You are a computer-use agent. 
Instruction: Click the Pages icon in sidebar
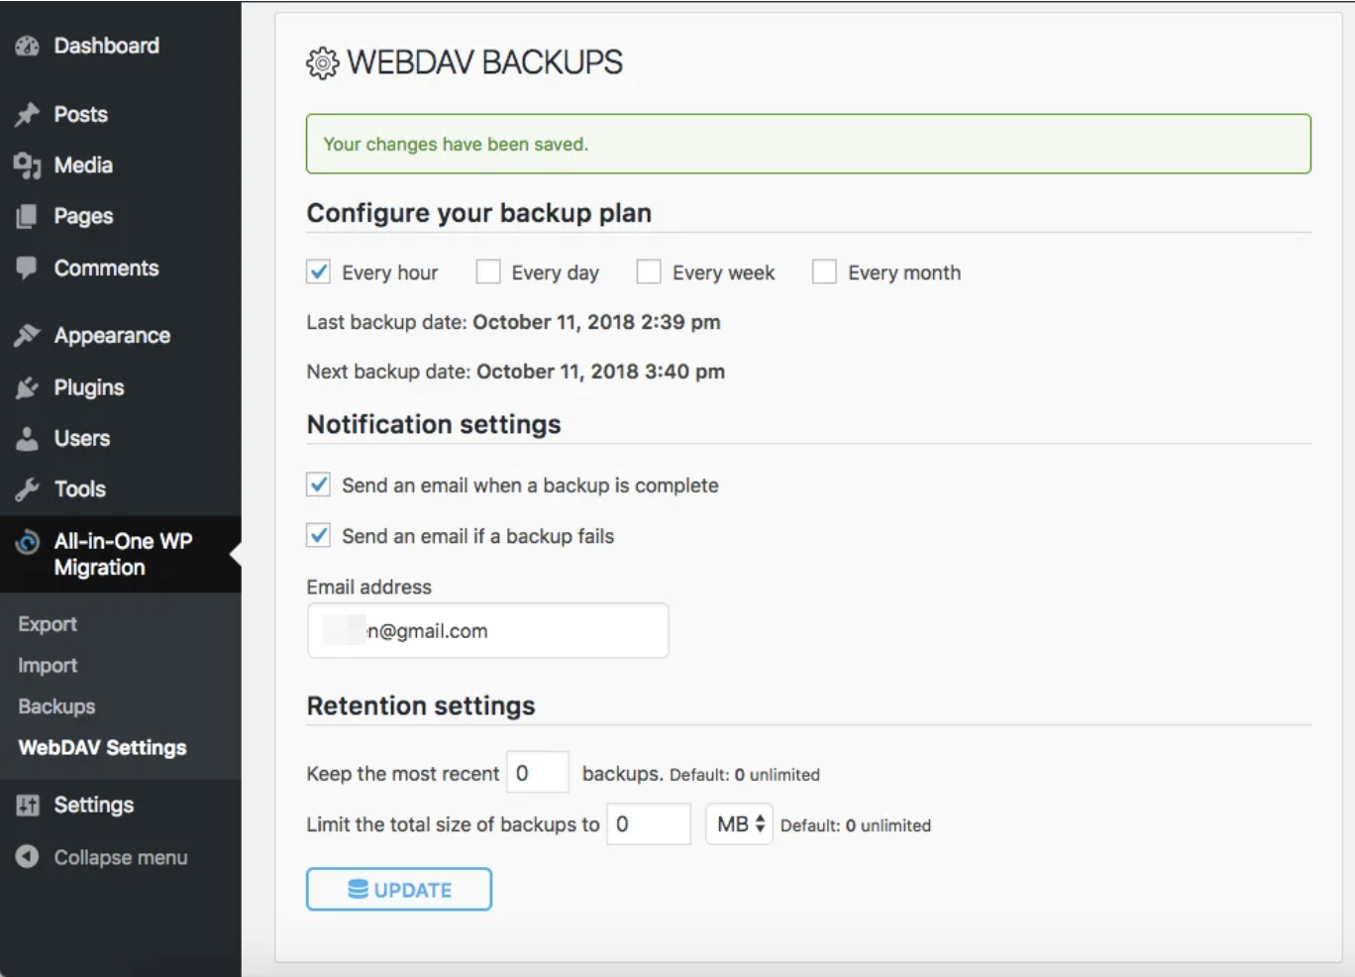[x=27, y=217]
